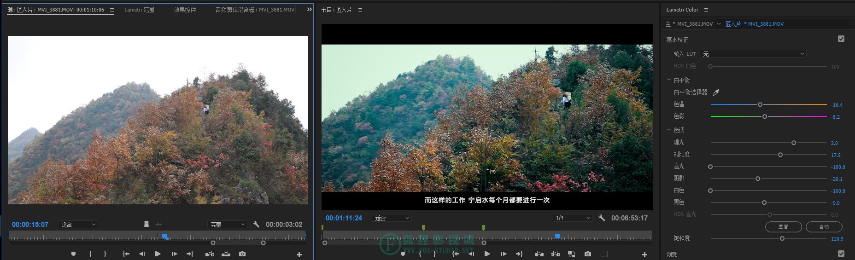Viewport: 855px width, 260px height.
Task: Click 对比度 contrast slider handle
Action: (x=780, y=155)
